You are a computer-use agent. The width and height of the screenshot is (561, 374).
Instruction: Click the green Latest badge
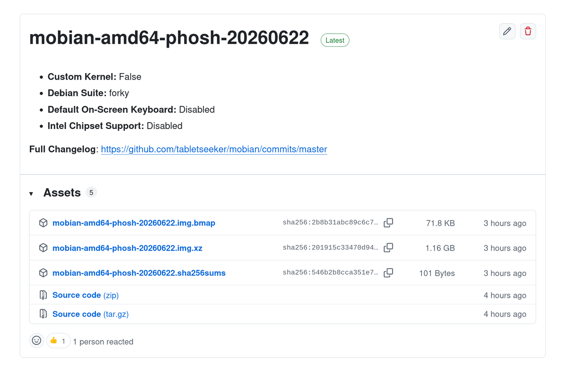(x=335, y=40)
